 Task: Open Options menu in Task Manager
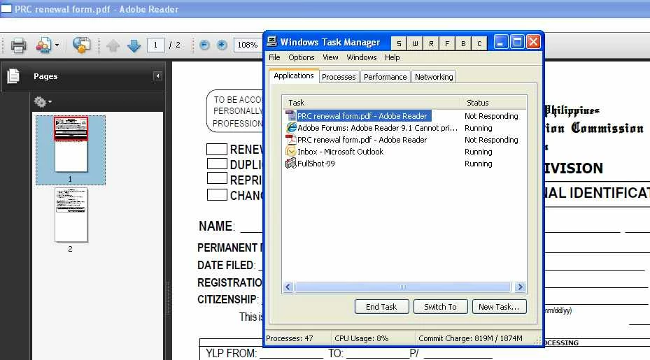click(302, 57)
